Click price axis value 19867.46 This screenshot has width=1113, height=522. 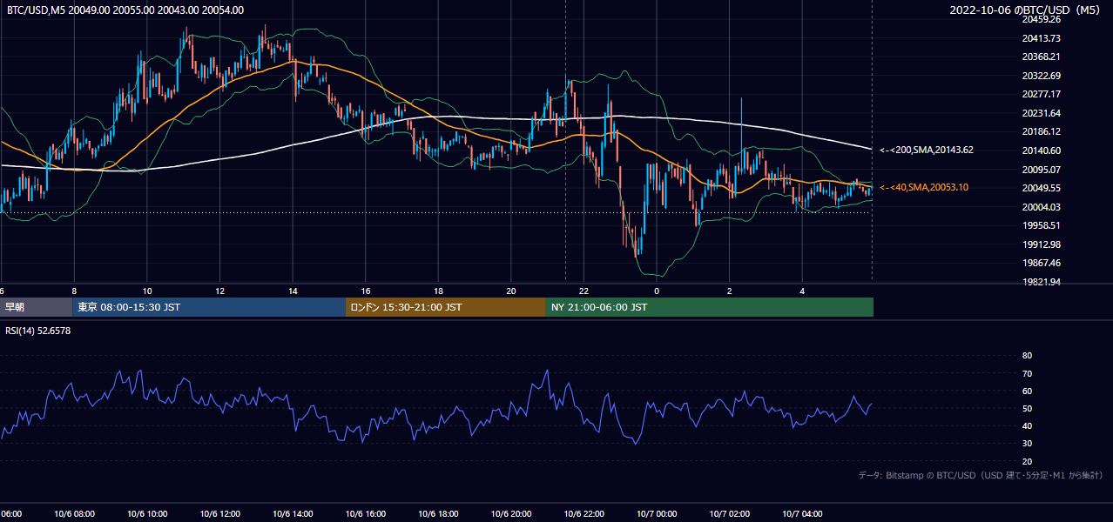tap(1042, 263)
